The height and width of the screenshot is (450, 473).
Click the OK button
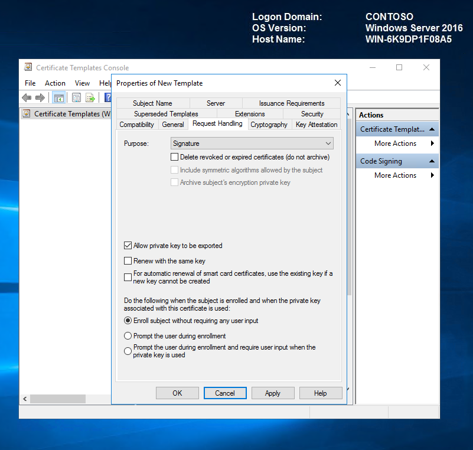click(x=177, y=393)
